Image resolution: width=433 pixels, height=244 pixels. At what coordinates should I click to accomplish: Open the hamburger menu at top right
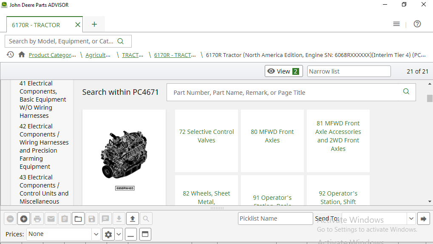pos(396,24)
